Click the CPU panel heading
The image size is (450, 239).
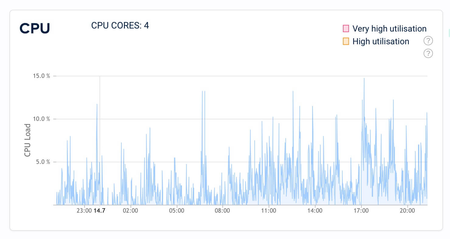coord(35,29)
